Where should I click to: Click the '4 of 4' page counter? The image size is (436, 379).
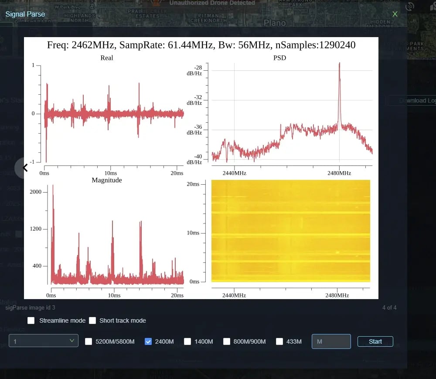click(389, 307)
